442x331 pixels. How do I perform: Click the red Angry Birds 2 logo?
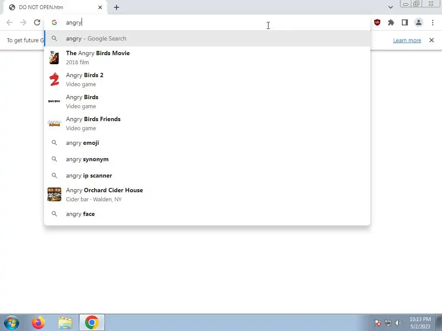pos(54,79)
